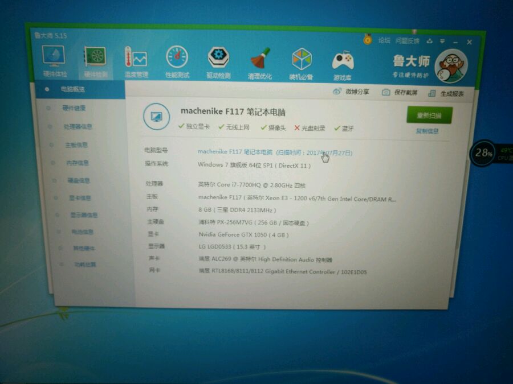Close the 鲁大师 window

[x=469, y=43]
